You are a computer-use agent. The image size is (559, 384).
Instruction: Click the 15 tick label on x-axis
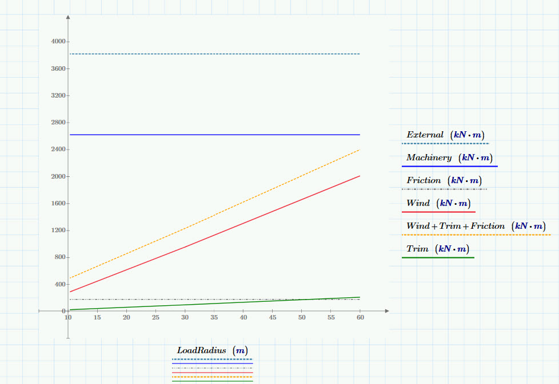[x=97, y=317]
